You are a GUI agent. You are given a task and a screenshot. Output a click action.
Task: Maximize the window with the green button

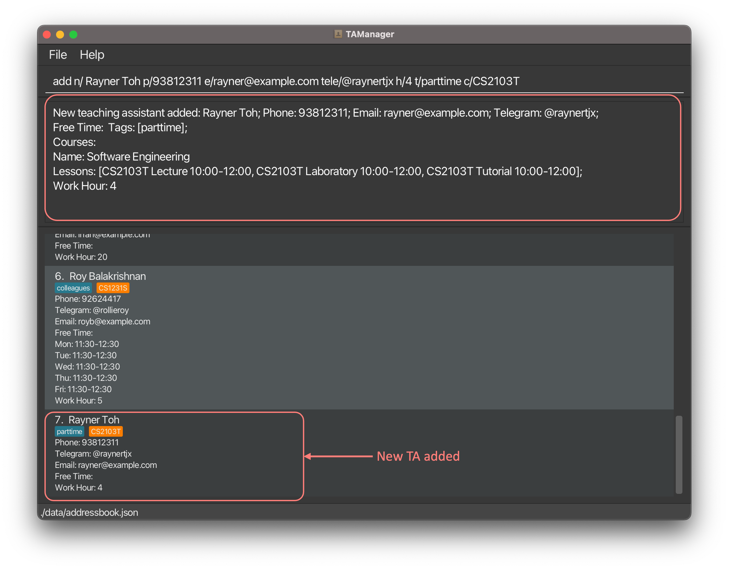(73, 34)
